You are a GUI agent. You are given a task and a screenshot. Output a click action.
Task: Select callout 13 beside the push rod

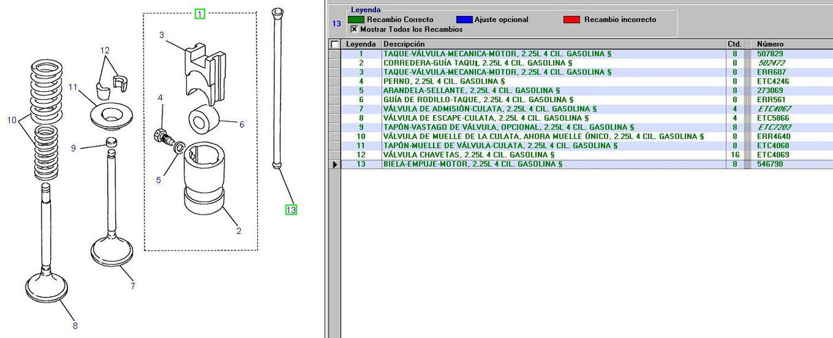(x=291, y=210)
